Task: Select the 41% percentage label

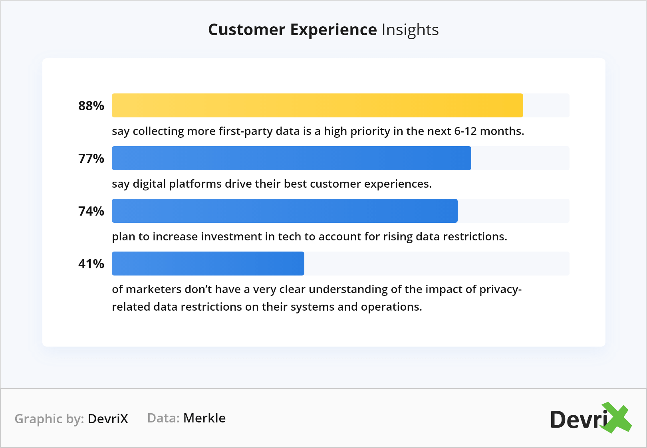Action: tap(91, 264)
